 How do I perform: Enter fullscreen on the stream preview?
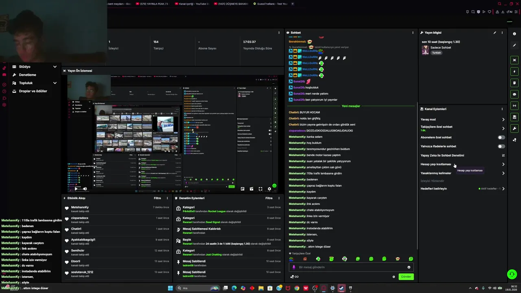(x=260, y=189)
